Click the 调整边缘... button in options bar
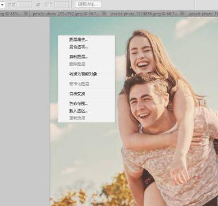 click(x=88, y=4)
